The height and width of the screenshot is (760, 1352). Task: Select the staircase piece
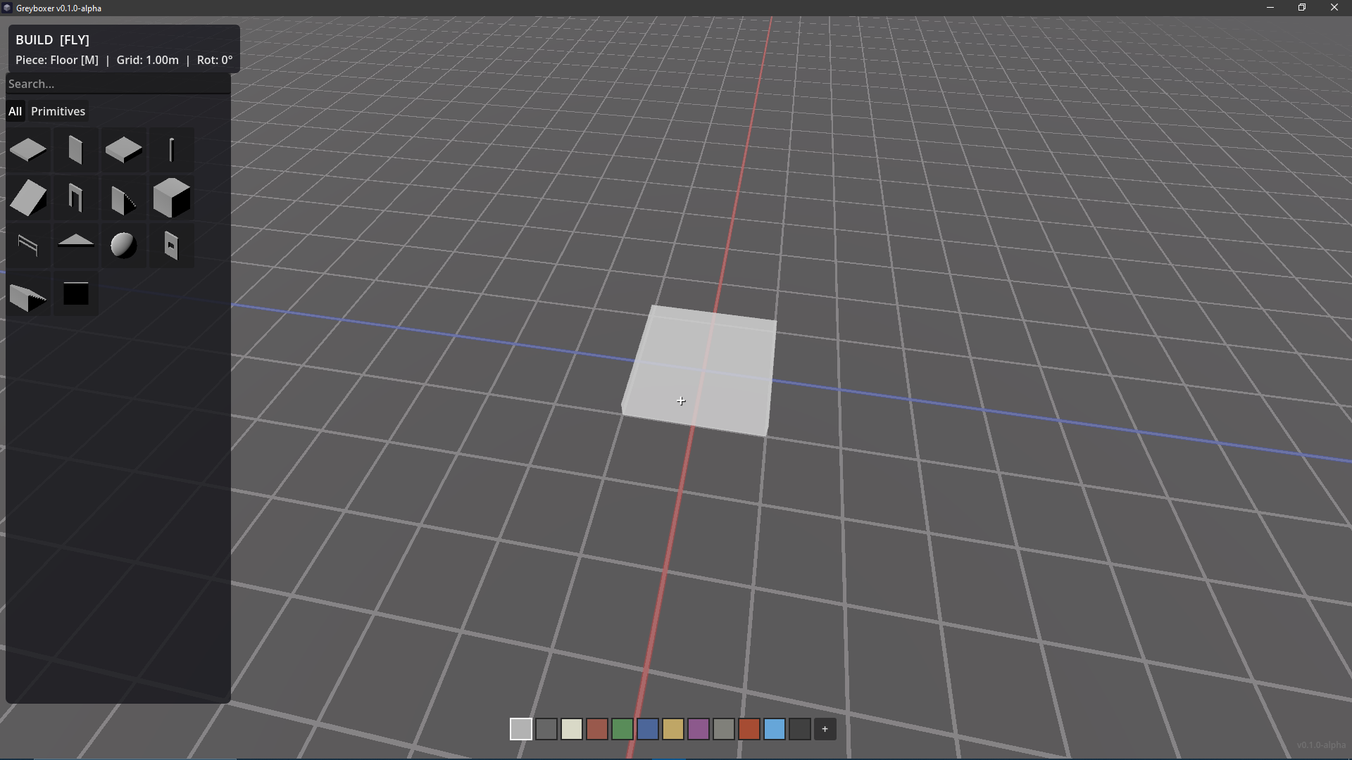(28, 296)
